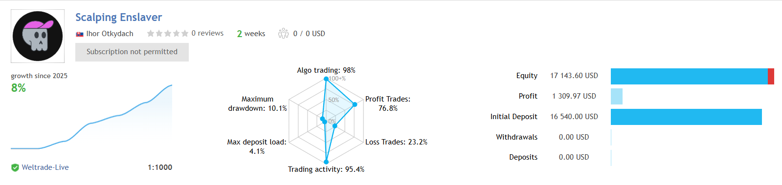The width and height of the screenshot is (782, 185).
Task: Click the green shield verified icon
Action: pyautogui.click(x=15, y=167)
